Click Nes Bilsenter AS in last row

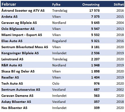point(14,108)
